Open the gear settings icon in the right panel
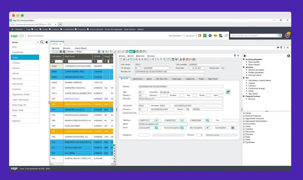This screenshot has height=180, width=303. (x=289, y=56)
